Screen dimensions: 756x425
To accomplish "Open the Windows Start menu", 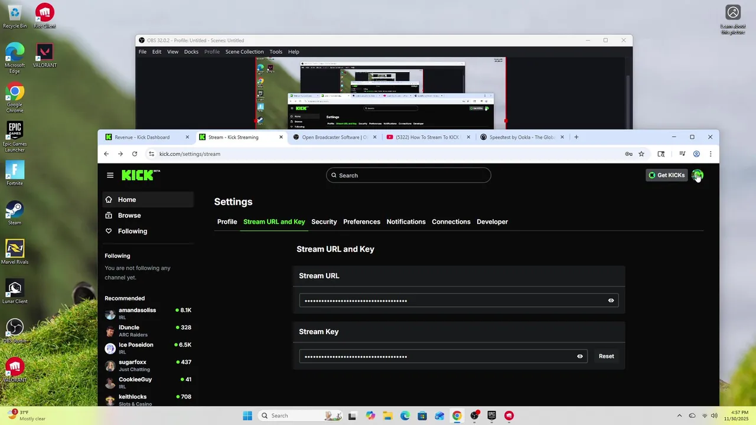I will (x=247, y=416).
